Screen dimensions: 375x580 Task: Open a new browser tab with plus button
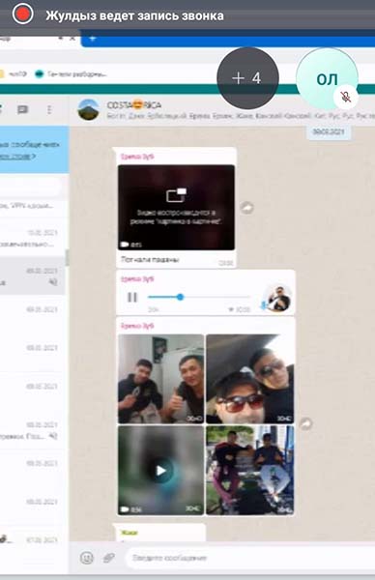click(93, 38)
